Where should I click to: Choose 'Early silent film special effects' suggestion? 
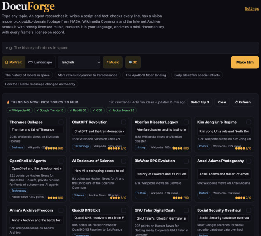[197, 75]
